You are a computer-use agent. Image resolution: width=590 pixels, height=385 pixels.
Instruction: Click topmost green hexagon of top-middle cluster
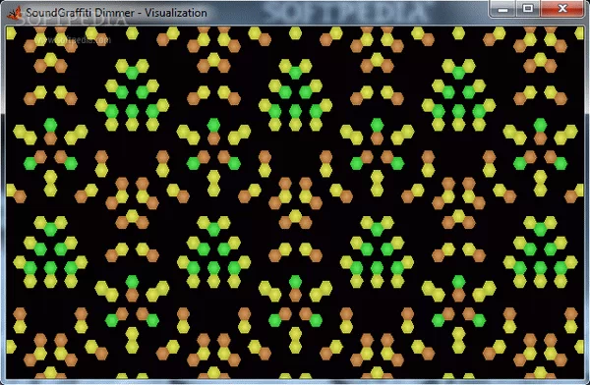295,73
